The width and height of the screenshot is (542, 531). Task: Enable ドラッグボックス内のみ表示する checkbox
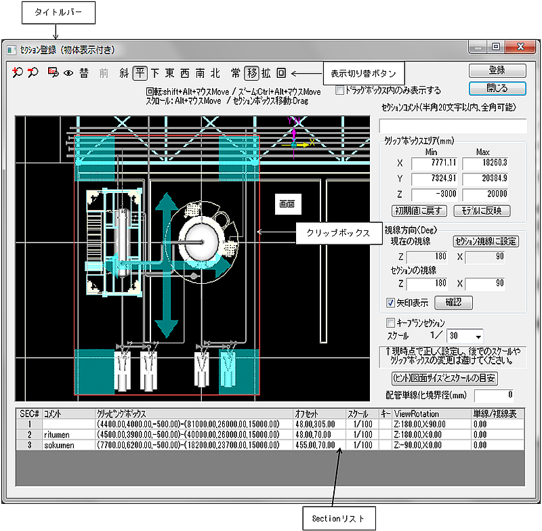pyautogui.click(x=340, y=89)
